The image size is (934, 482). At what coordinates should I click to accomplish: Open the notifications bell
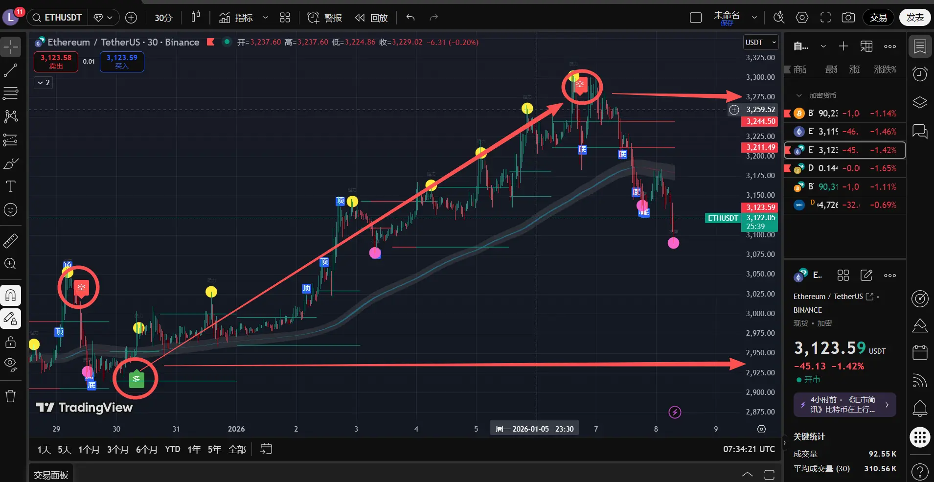coord(920,408)
